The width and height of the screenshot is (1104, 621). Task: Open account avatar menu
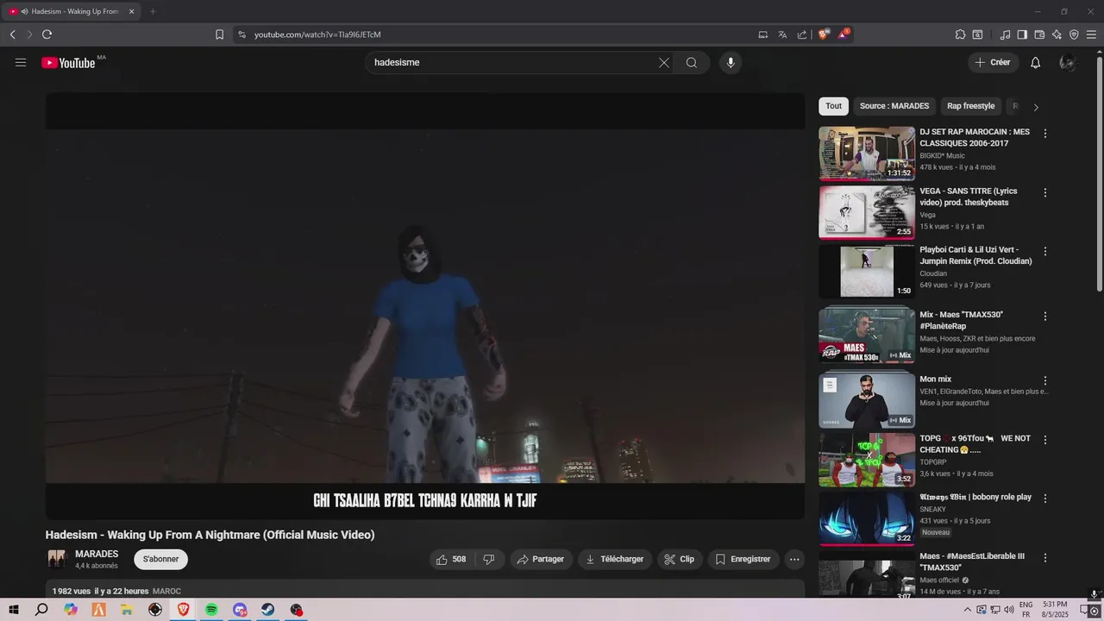(x=1068, y=62)
